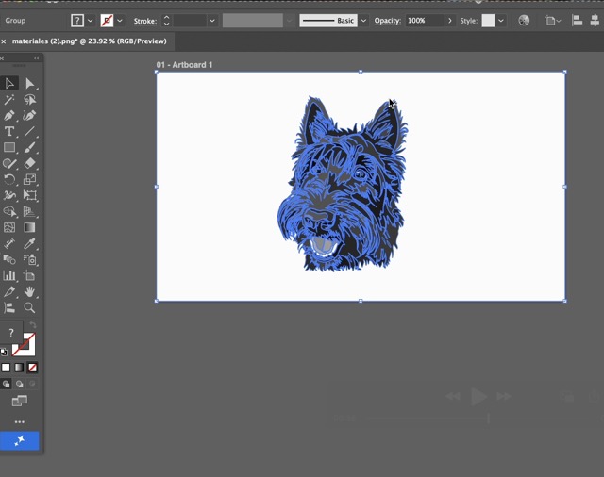Viewport: 604px width, 477px height.
Task: Open control bar fill color swatch
Action: coord(77,21)
